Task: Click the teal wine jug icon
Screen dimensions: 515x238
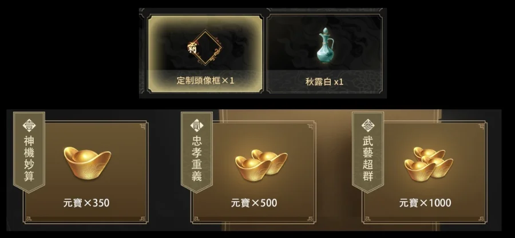Action: (x=326, y=46)
